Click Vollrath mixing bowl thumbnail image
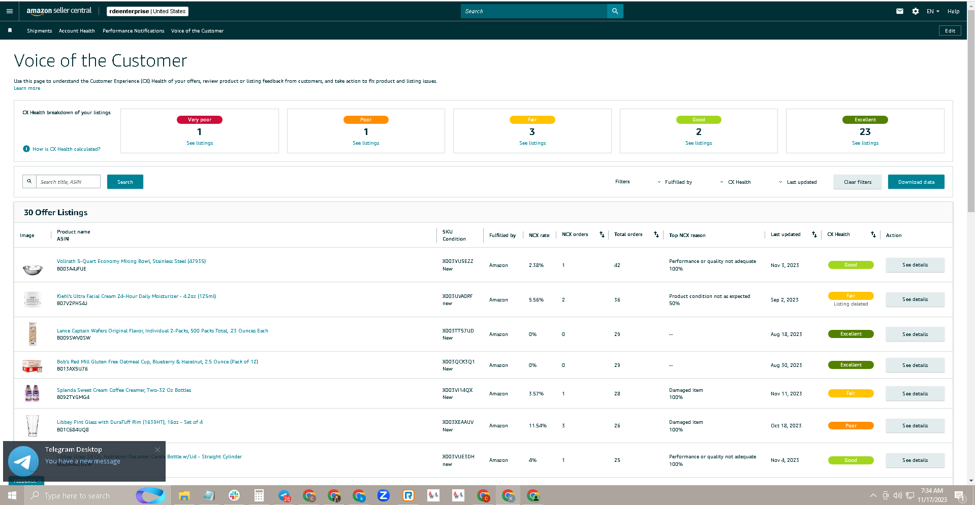Viewport: 975px width, 505px height. pyautogui.click(x=33, y=269)
